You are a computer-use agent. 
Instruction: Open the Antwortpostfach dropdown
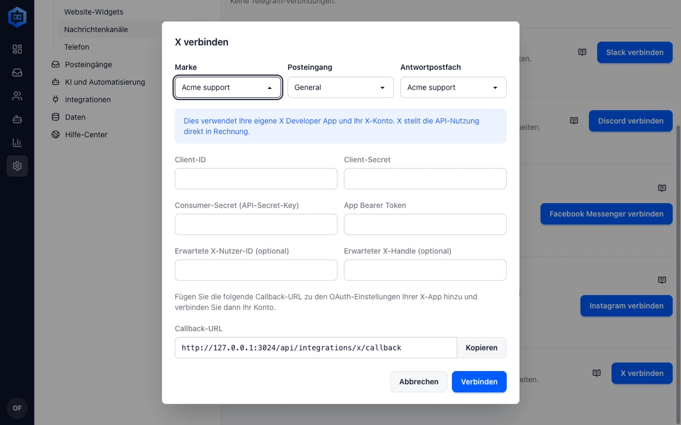pyautogui.click(x=453, y=88)
